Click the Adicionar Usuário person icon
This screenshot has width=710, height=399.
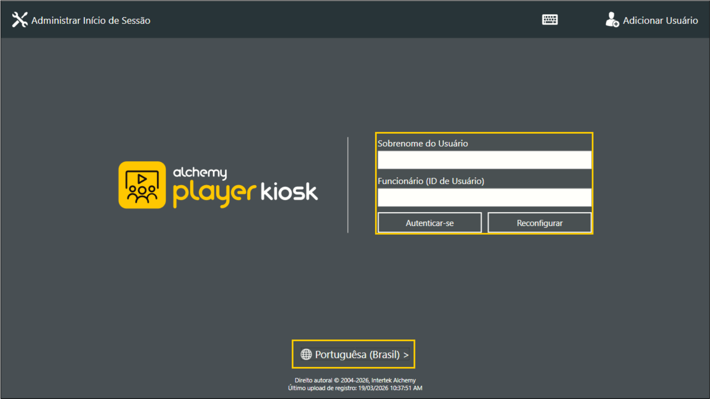coord(611,20)
